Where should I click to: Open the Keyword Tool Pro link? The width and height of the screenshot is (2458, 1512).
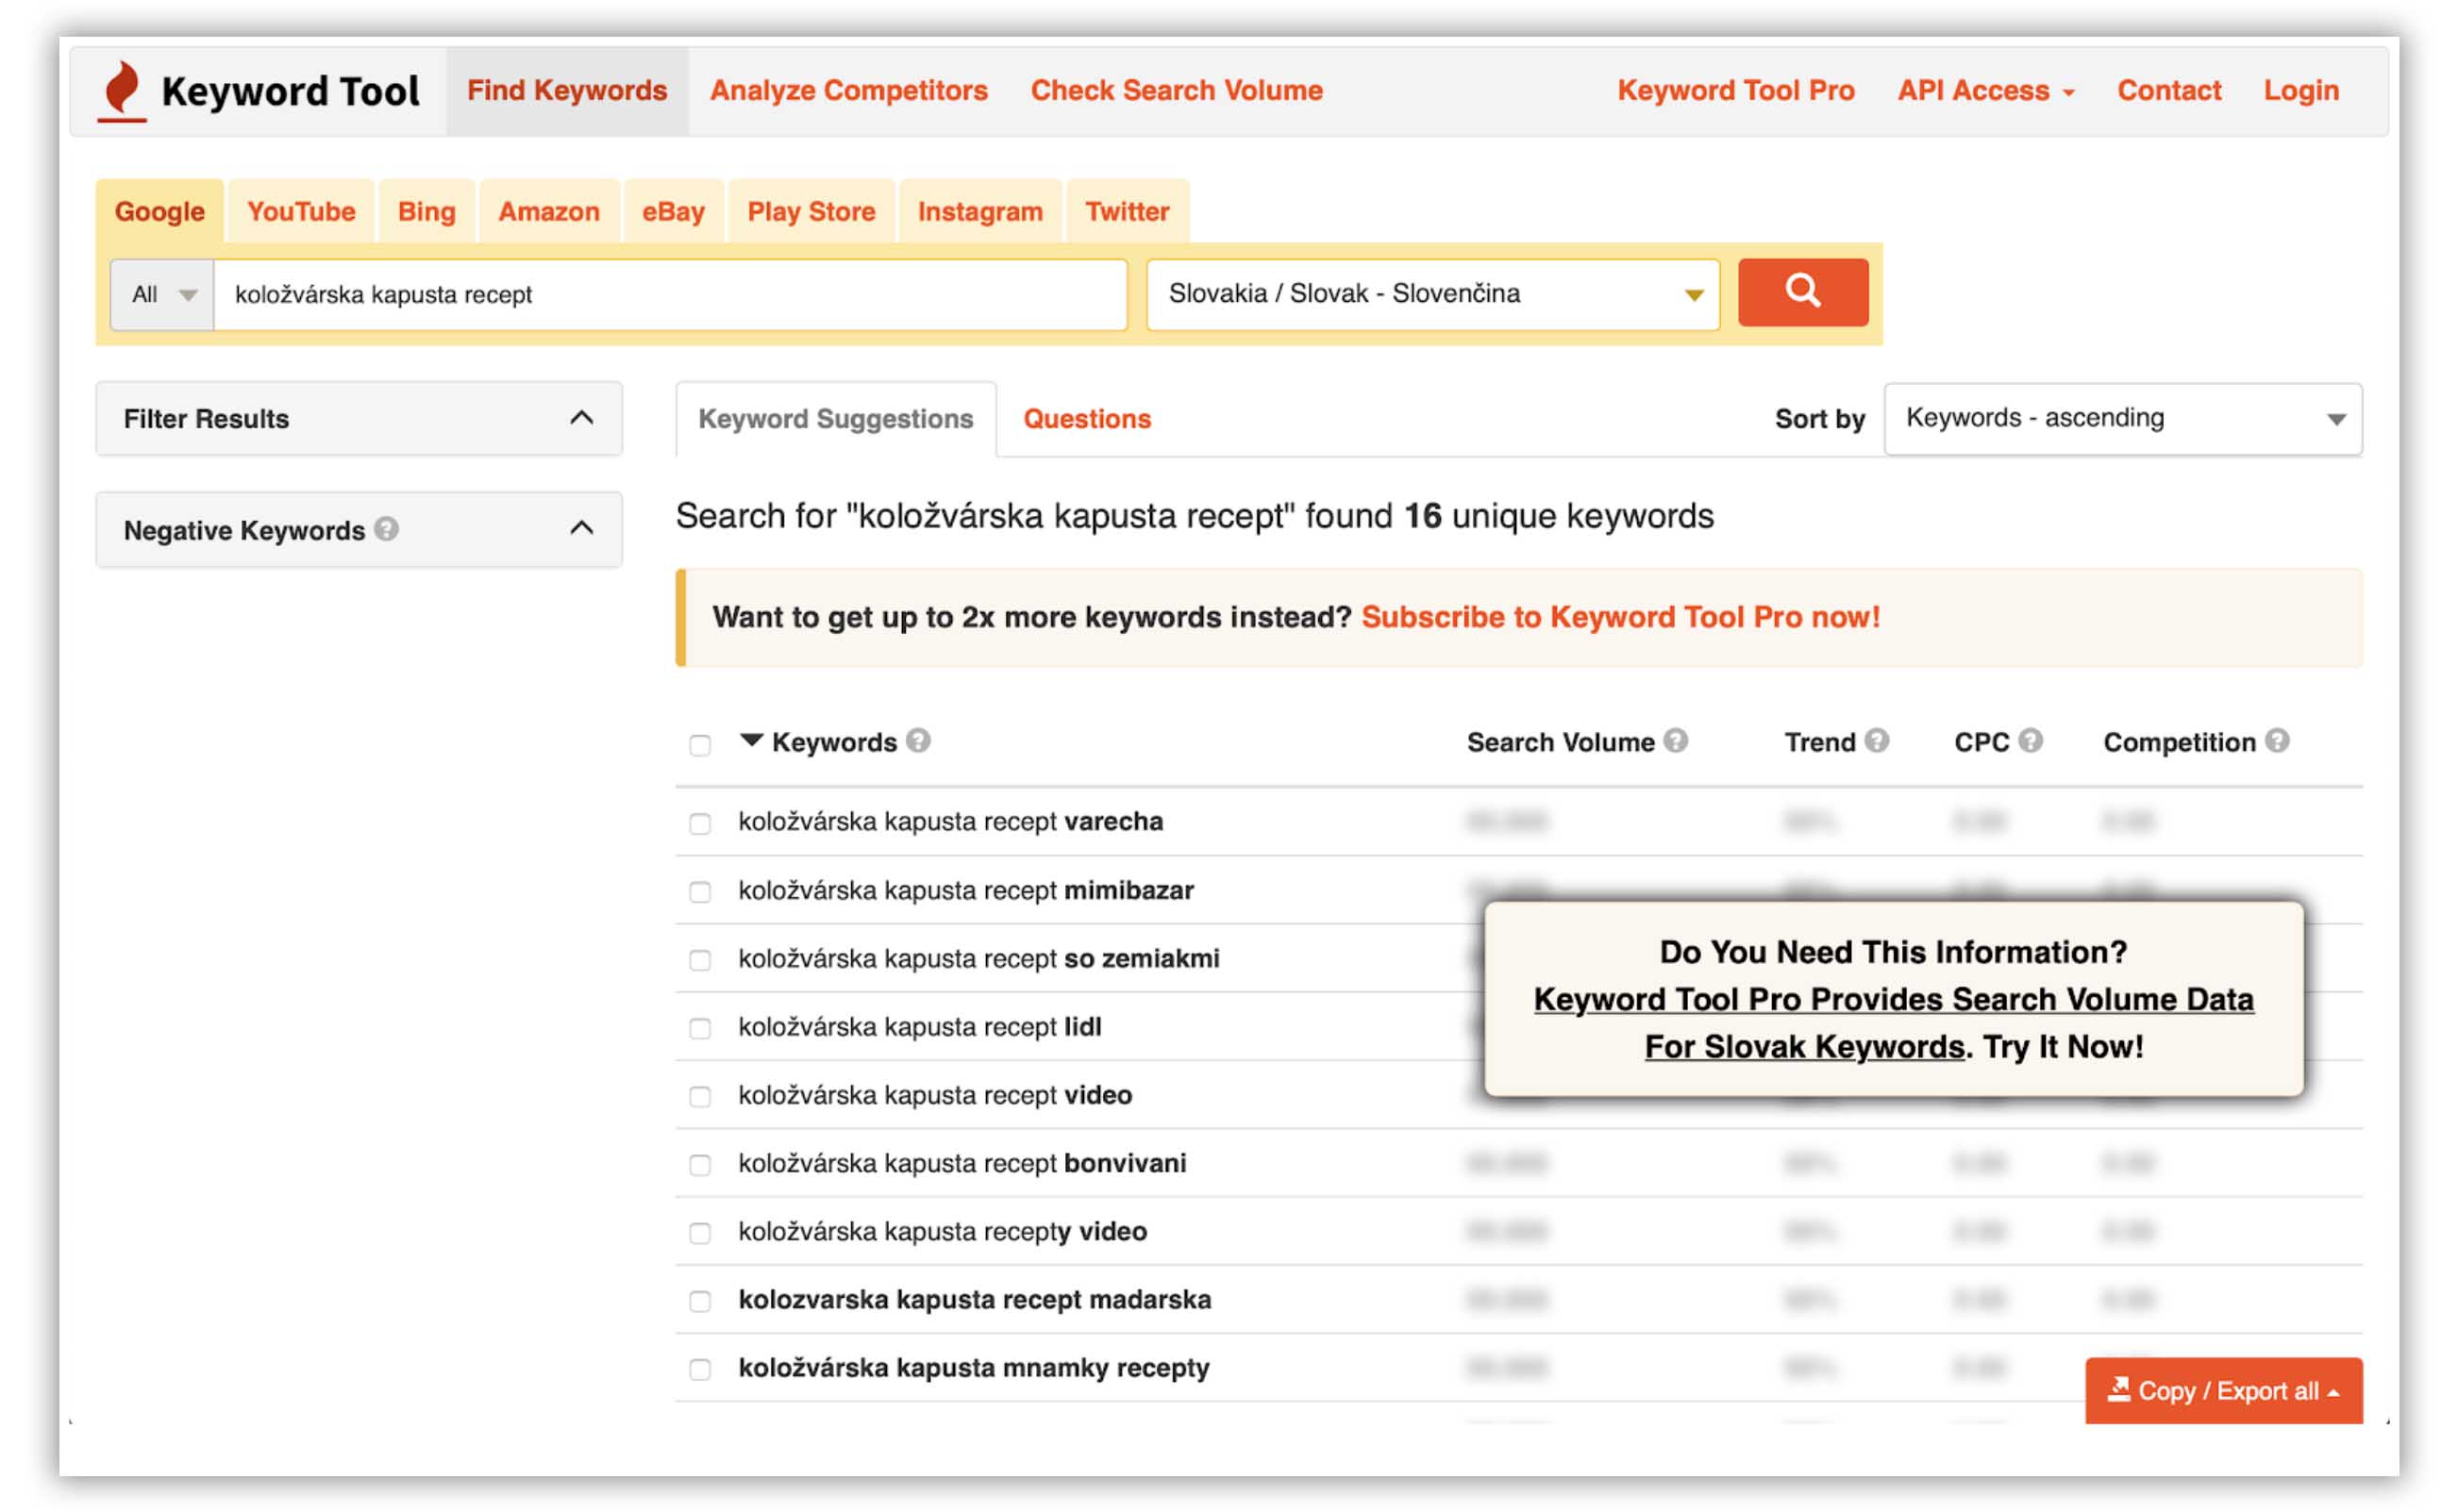[1736, 90]
